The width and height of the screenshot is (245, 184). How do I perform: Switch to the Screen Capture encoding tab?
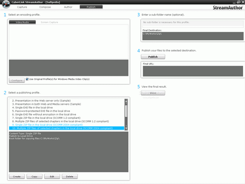tap(49, 22)
